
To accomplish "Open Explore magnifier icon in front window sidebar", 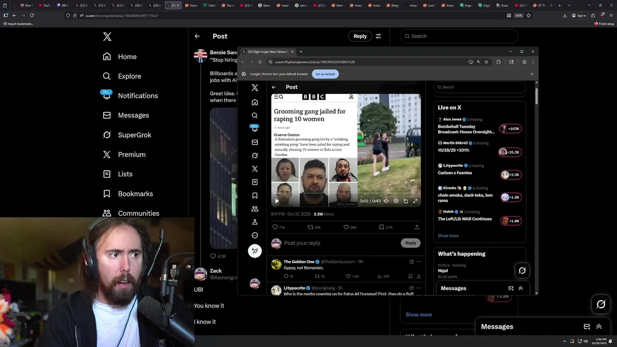I will pos(255,116).
